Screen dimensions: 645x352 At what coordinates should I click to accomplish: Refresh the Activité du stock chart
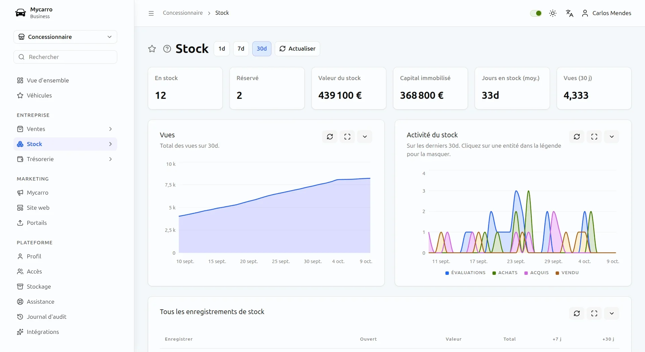click(577, 137)
